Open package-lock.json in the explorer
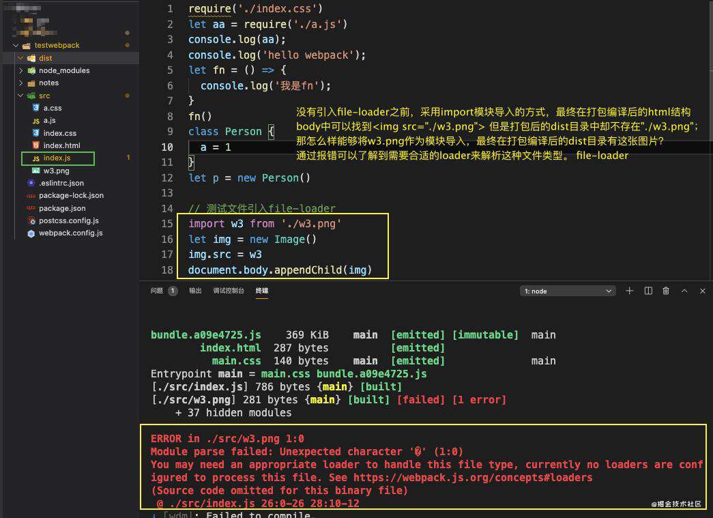 tap(70, 196)
